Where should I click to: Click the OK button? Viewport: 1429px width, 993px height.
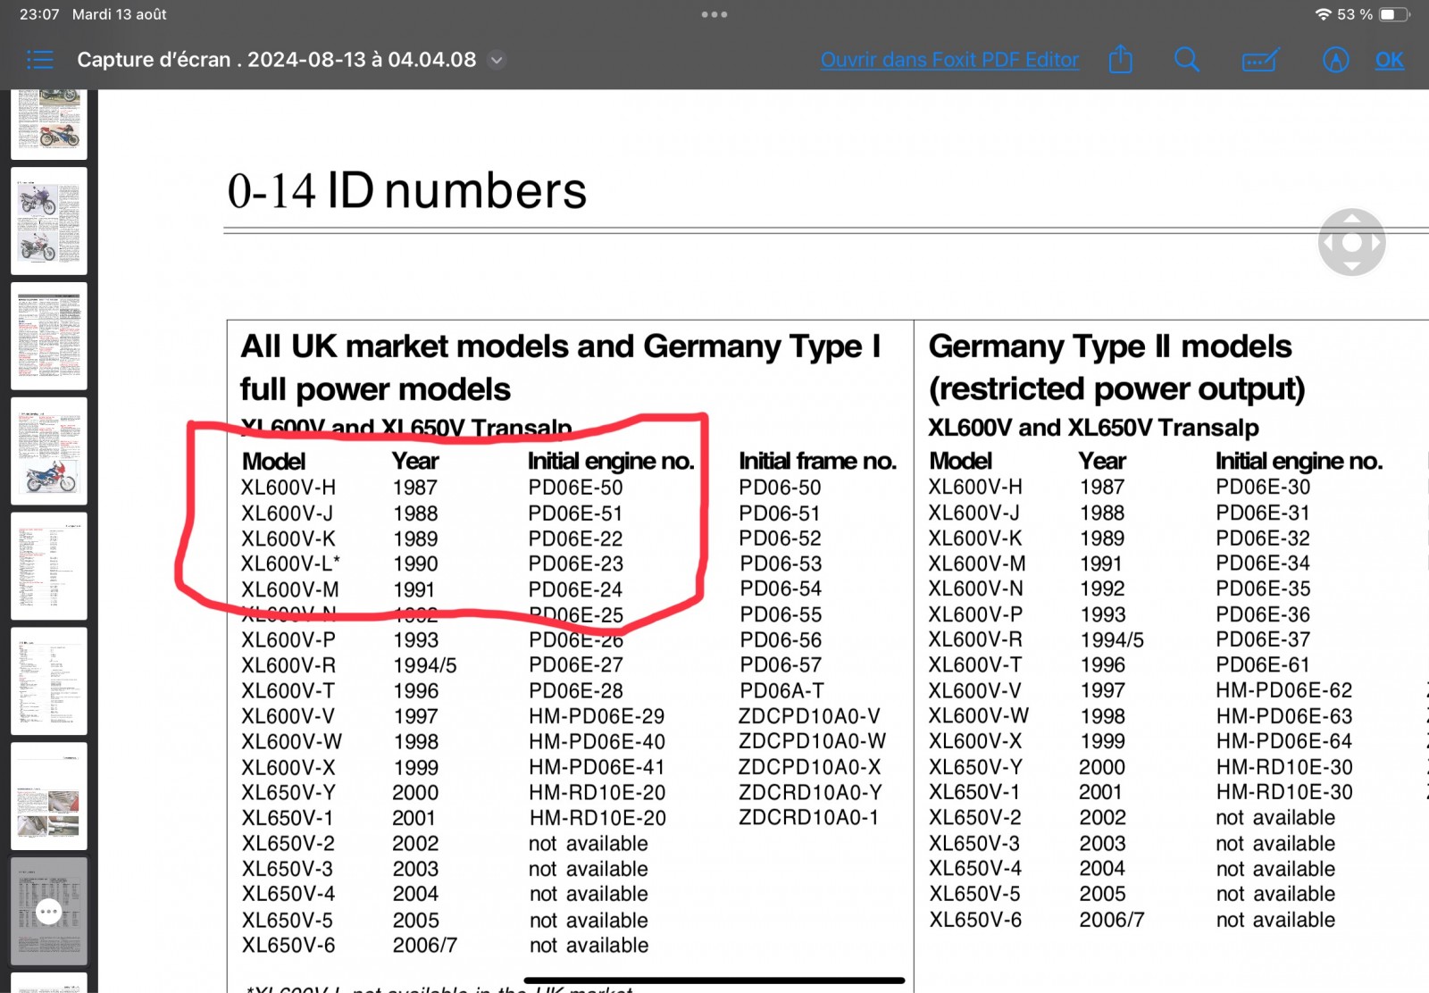[1389, 60]
